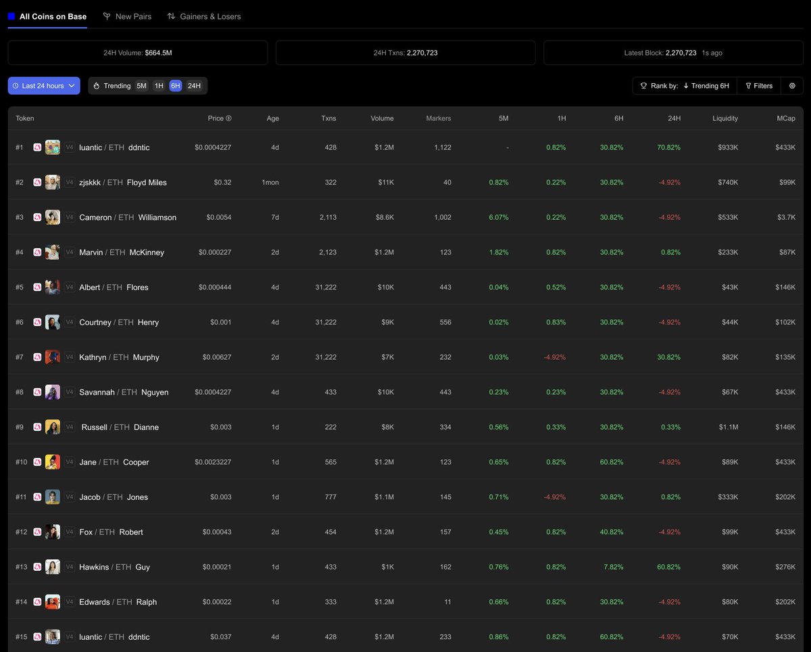Click the pink DEX icon for Albert row
This screenshot has height=652, width=811.
coord(38,287)
